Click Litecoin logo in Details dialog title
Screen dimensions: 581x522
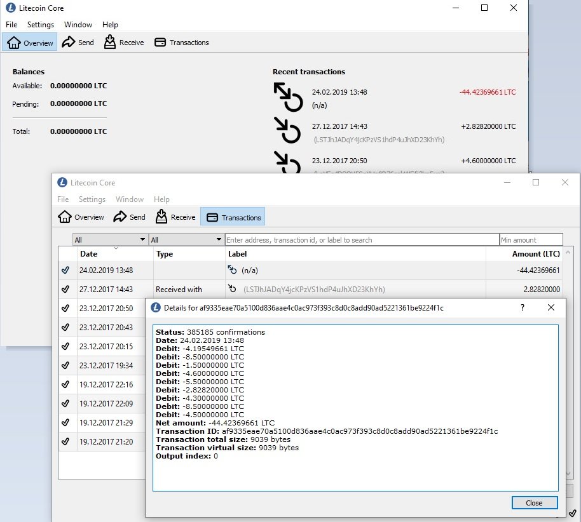156,307
